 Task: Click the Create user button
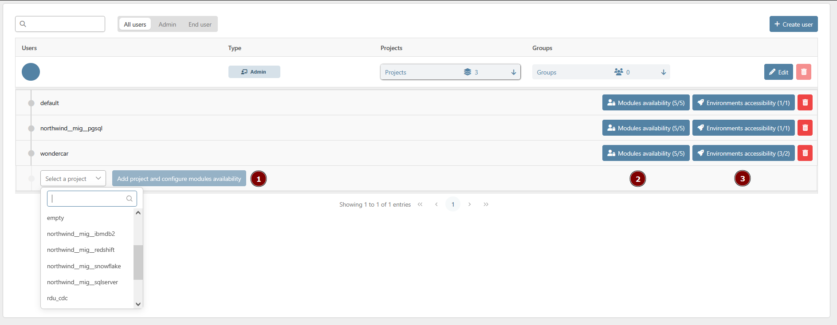coord(793,24)
